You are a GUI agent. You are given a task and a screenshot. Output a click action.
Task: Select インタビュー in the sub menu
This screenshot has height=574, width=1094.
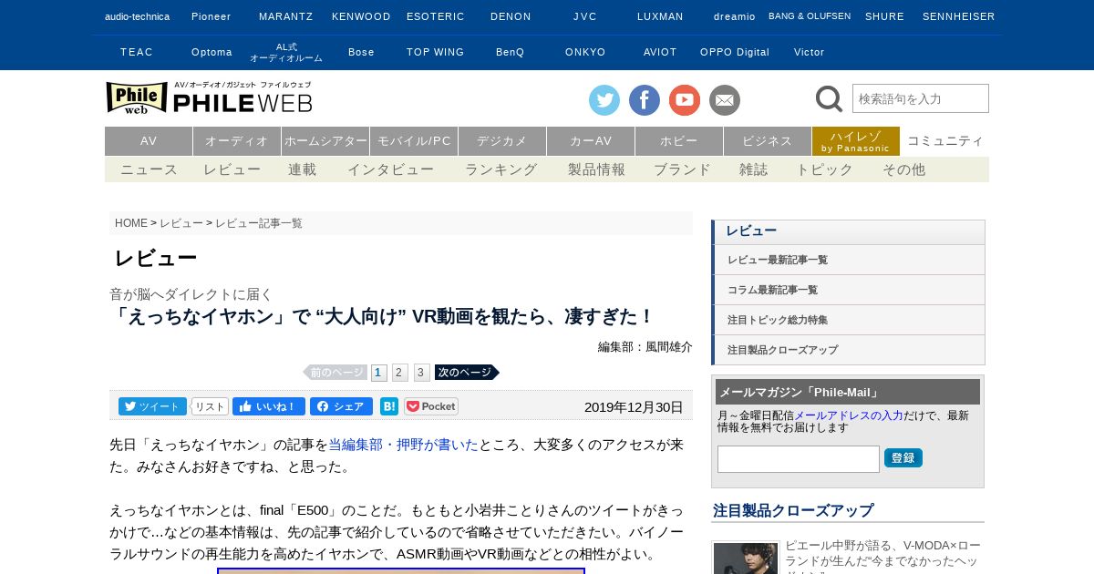click(390, 169)
